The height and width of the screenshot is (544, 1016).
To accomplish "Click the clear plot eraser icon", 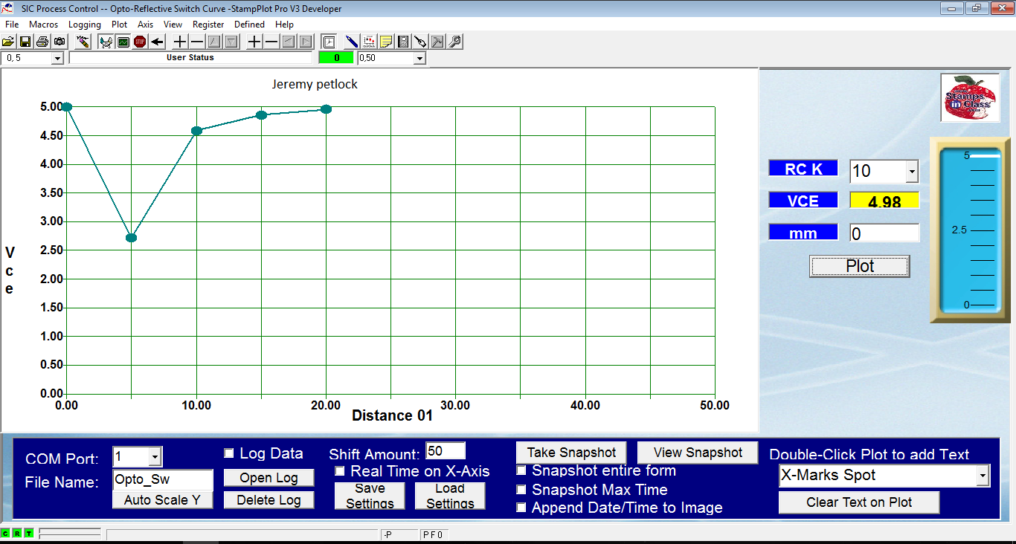I will 83,42.
